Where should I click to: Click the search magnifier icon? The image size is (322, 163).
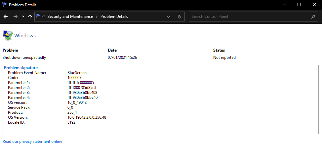click(x=313, y=17)
